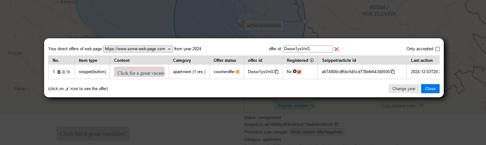The image size is (486, 145).
Task: Open offer via the orange handshake icon
Action: pos(299,72)
